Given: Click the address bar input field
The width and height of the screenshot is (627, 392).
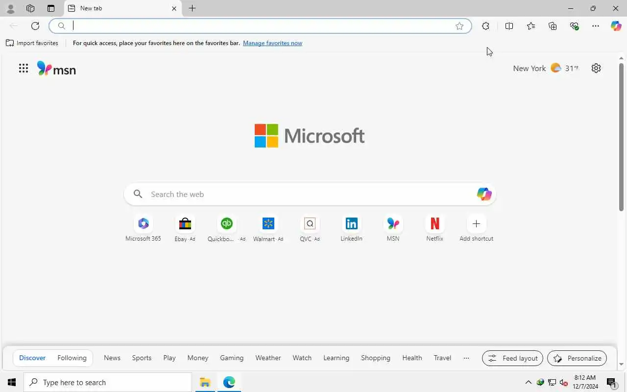Looking at the screenshot, I should (x=260, y=26).
